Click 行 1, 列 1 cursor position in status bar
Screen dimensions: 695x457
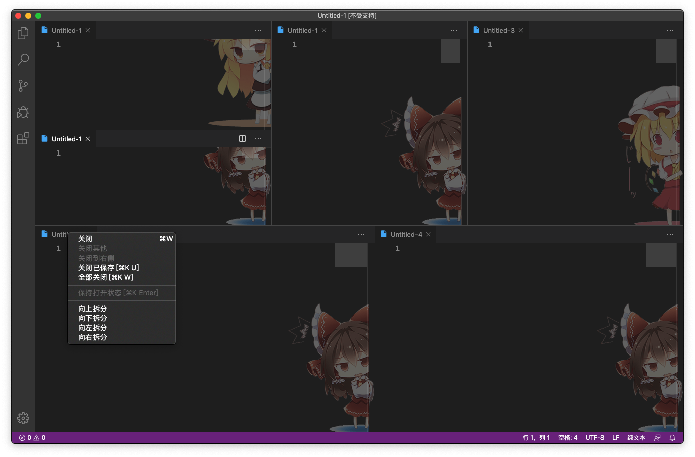(x=536, y=438)
